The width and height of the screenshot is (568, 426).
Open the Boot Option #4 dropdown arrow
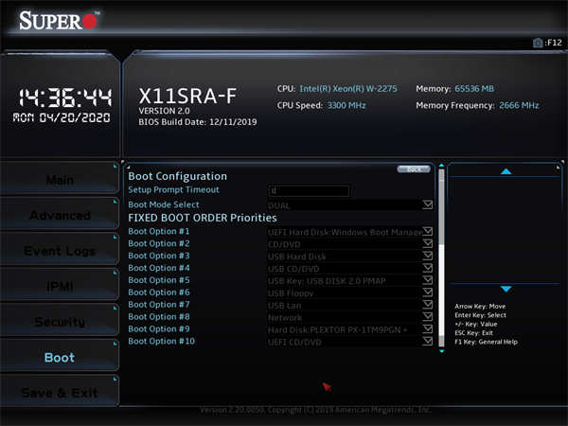[x=428, y=268]
